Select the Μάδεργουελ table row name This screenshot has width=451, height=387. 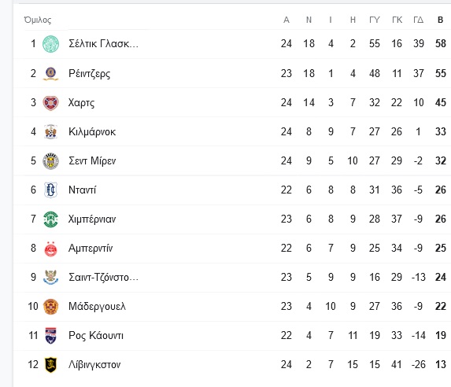tap(97, 307)
